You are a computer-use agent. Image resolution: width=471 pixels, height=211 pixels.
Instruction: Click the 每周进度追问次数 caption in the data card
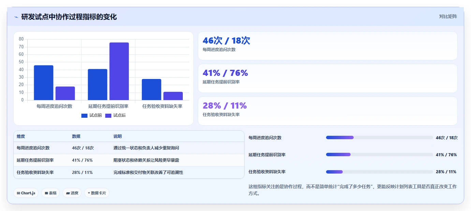(x=219, y=49)
